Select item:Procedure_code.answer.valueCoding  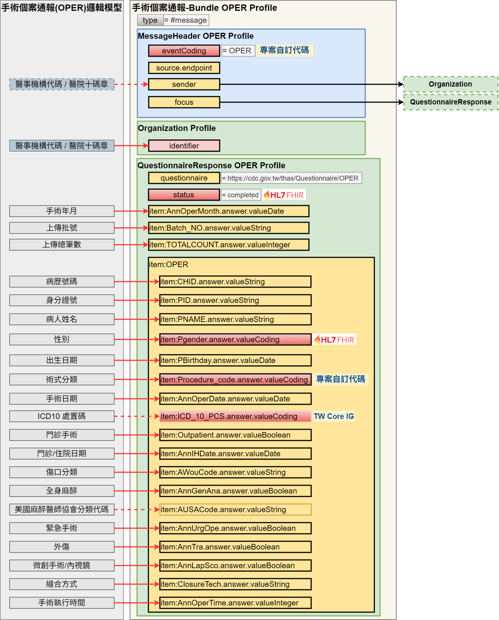pyautogui.click(x=235, y=379)
